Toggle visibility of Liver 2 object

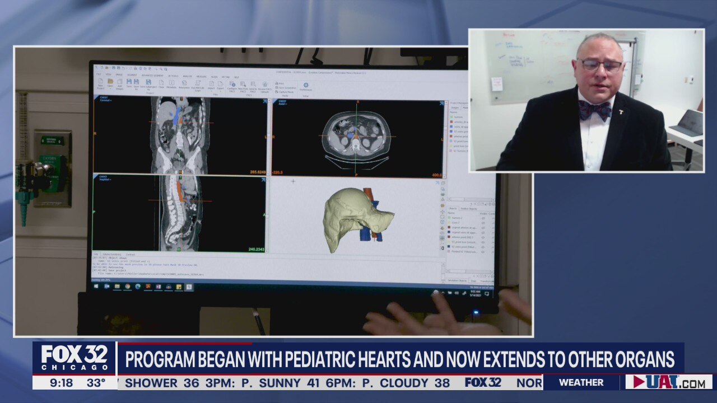tap(483, 223)
